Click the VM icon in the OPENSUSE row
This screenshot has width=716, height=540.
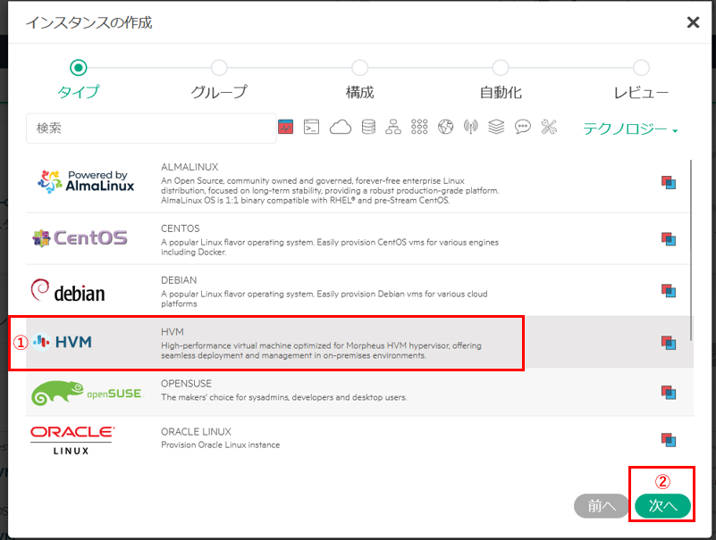[669, 392]
